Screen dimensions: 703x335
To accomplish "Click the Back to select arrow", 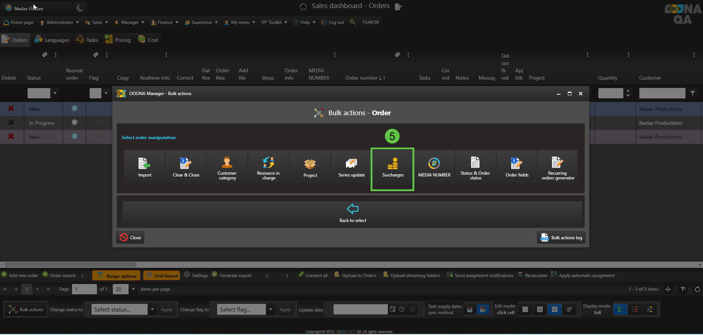I will click(x=353, y=209).
